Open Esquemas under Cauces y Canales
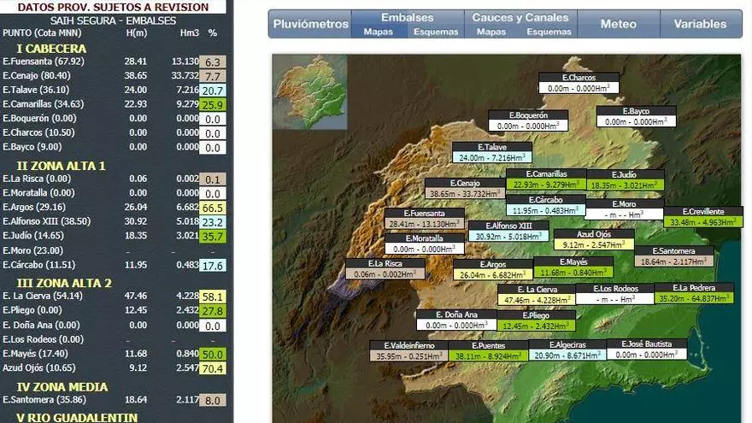The height and width of the screenshot is (423, 752). (549, 32)
